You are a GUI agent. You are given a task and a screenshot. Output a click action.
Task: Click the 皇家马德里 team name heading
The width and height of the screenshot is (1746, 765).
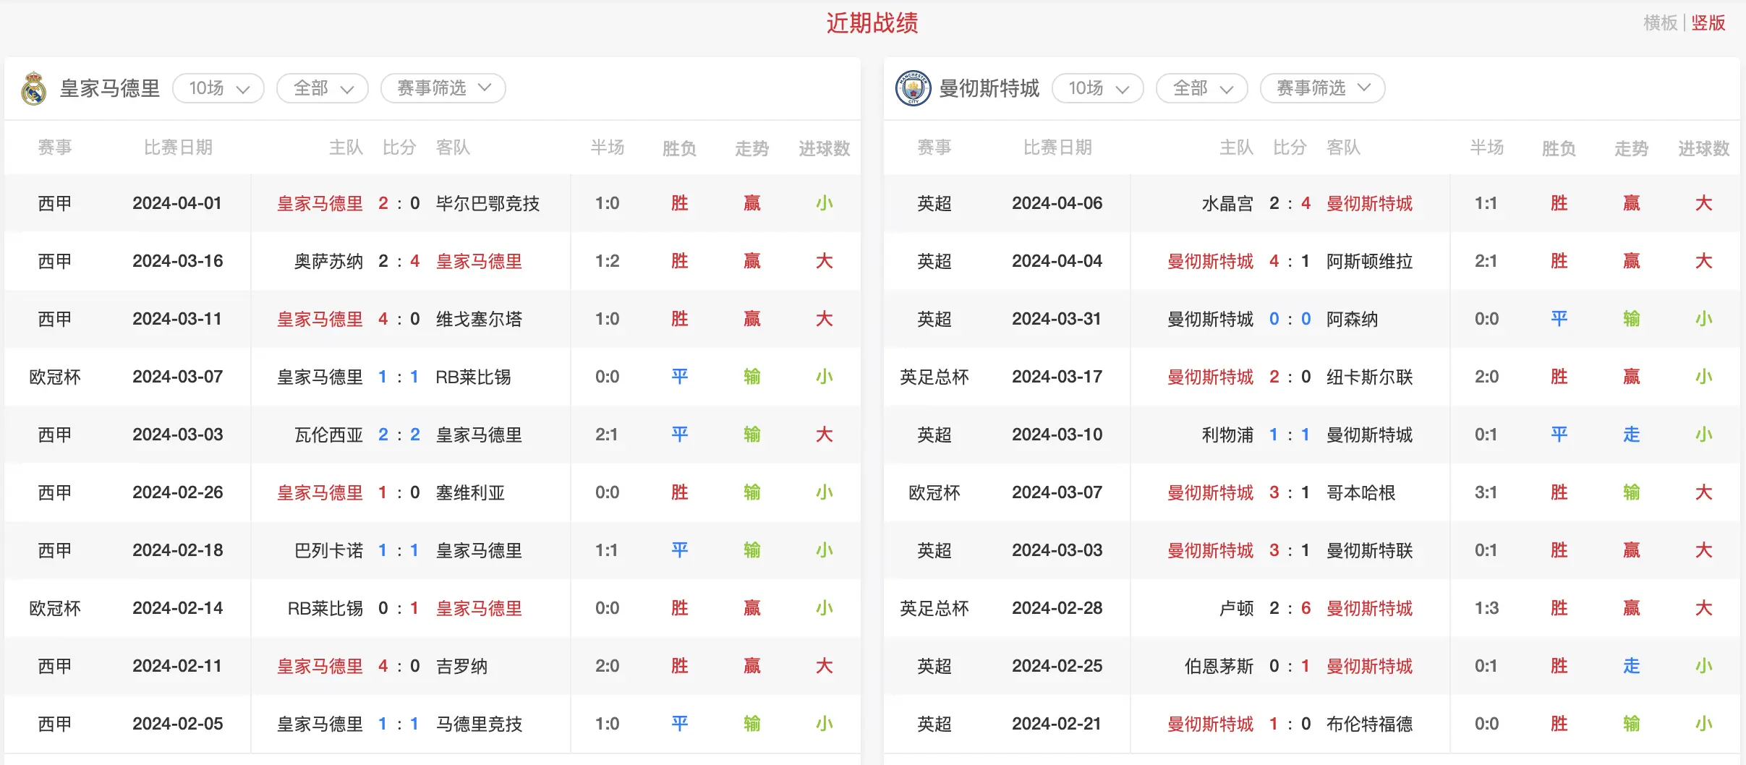110,88
